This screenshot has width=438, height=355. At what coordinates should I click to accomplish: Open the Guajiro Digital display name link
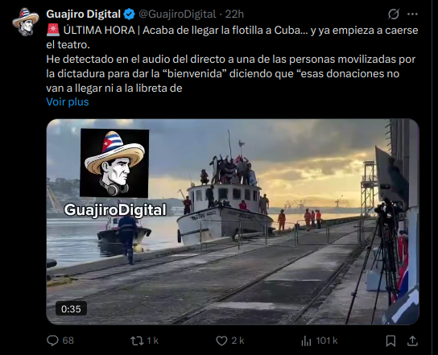click(83, 14)
